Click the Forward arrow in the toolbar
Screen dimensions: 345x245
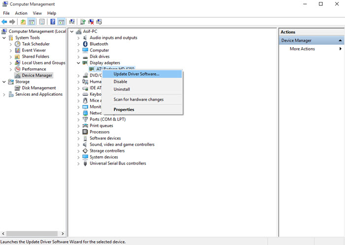point(12,22)
